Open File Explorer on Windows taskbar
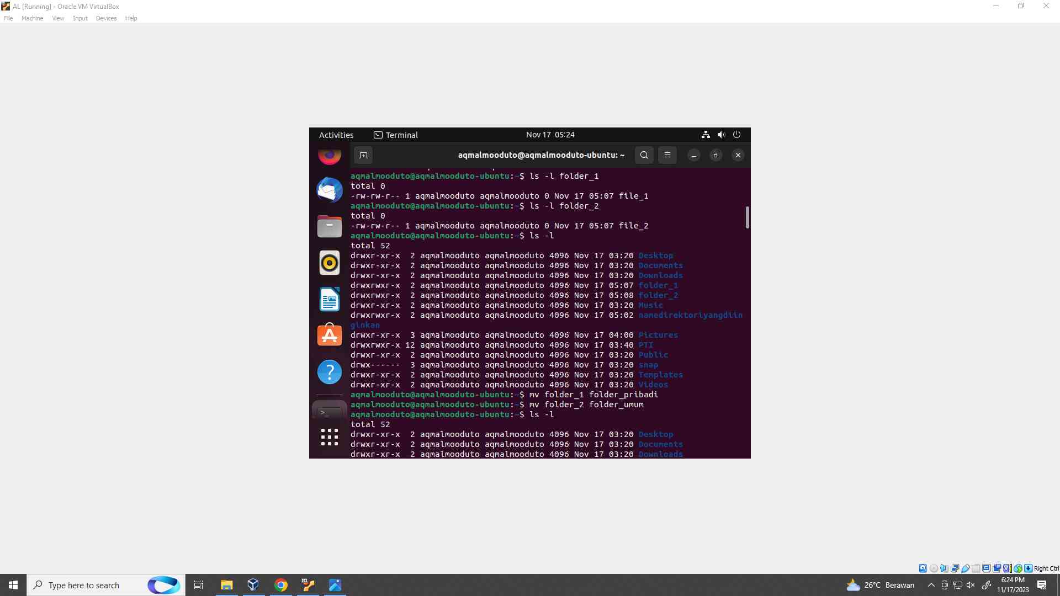 tap(226, 585)
